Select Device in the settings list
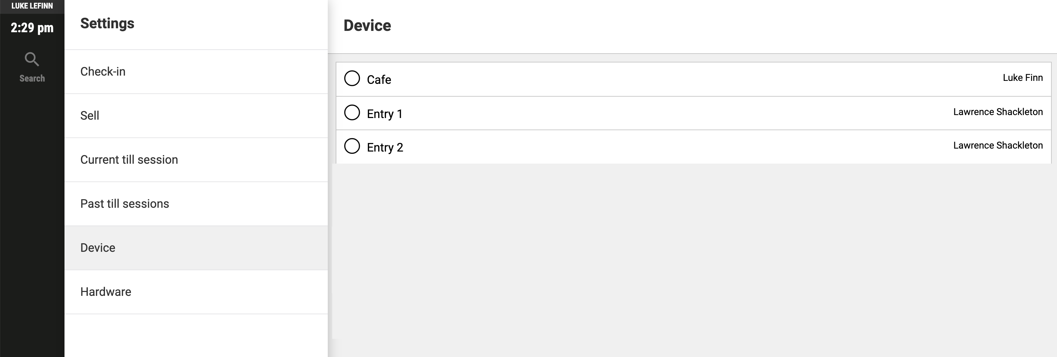 point(196,248)
